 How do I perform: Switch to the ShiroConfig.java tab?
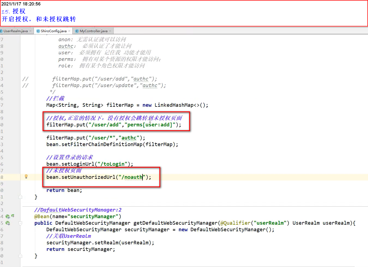pos(54,31)
